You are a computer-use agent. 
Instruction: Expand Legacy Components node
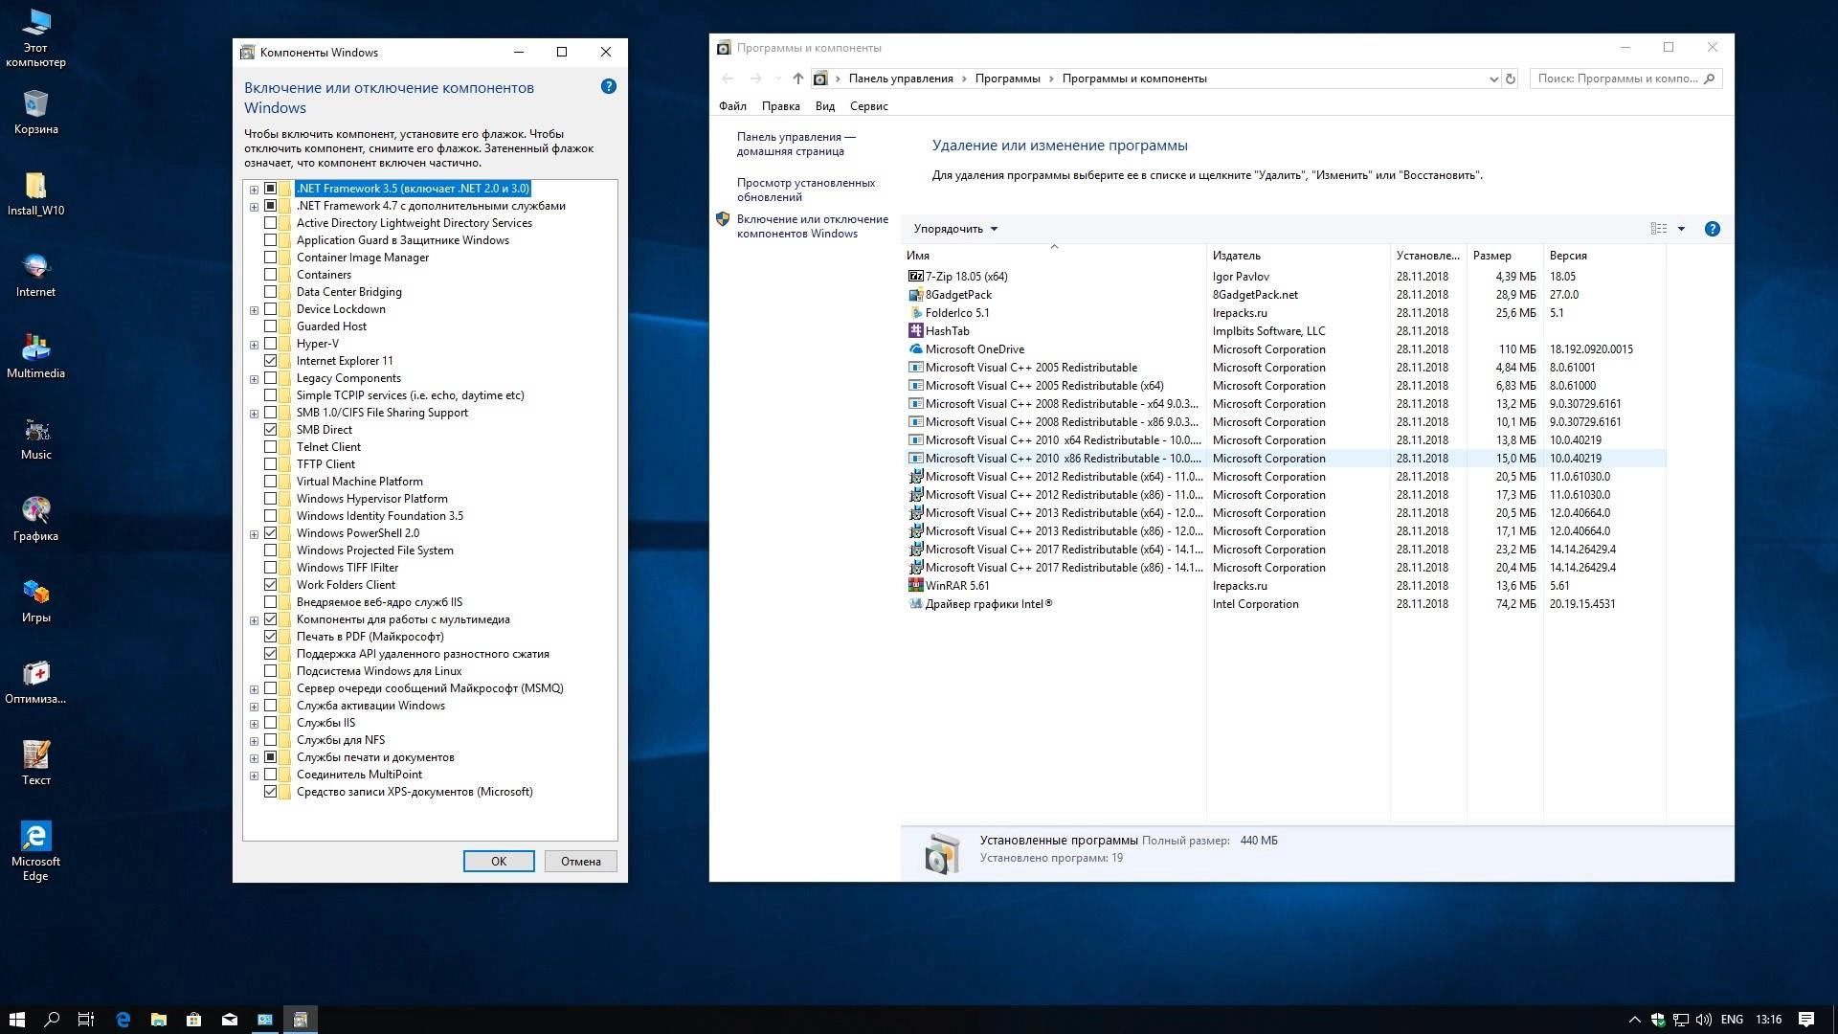coord(254,379)
